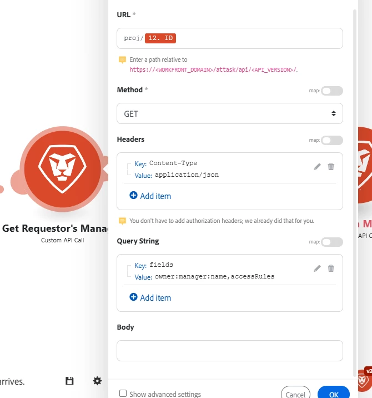Delete the fields query string item
Viewport: 372px width, 398px height.
click(331, 268)
